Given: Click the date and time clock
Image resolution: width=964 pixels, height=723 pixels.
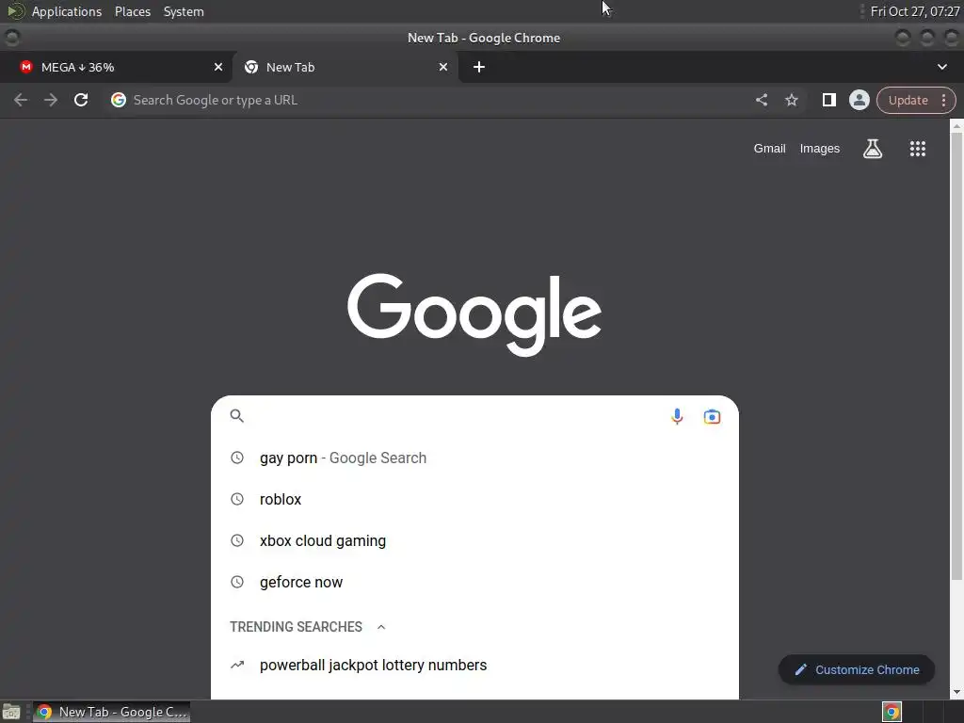Looking at the screenshot, I should (x=915, y=11).
